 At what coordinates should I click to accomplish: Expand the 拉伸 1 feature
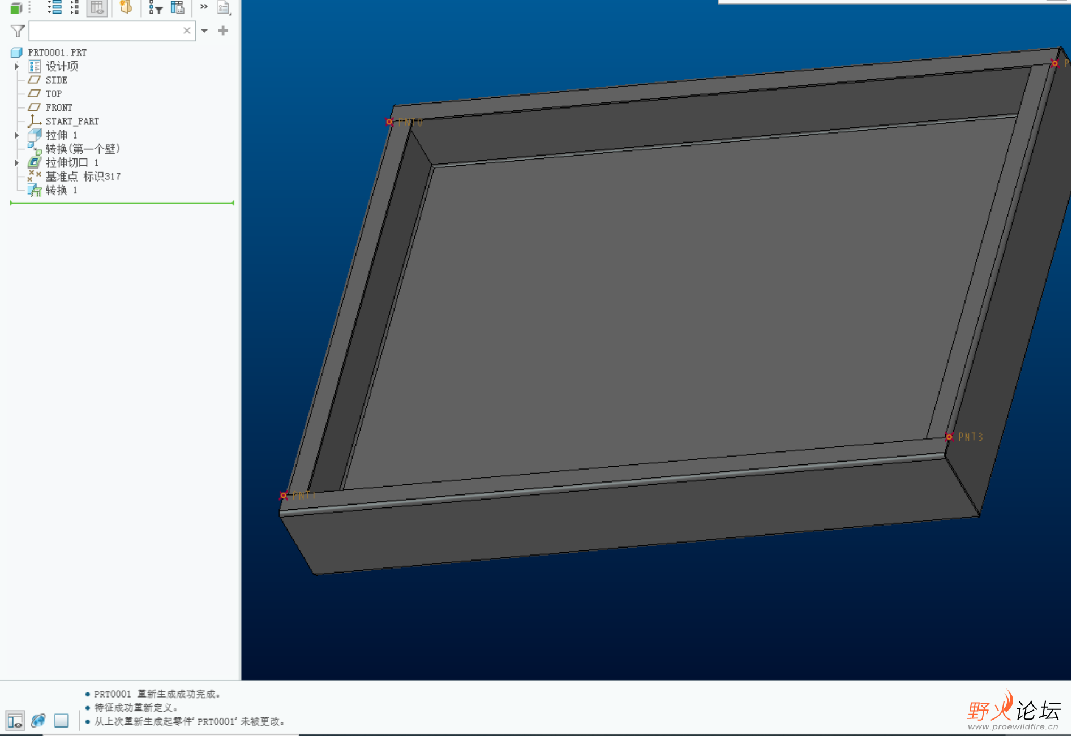(x=17, y=135)
